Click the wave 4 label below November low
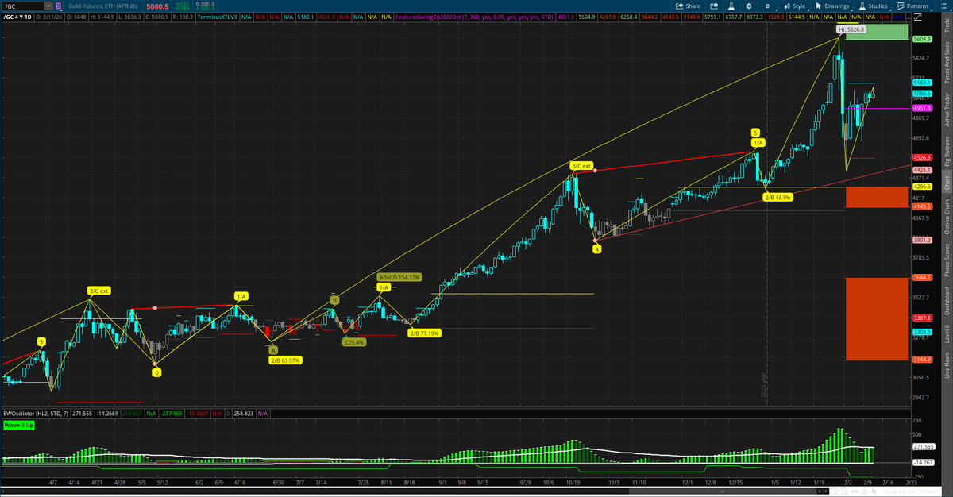Viewport: 953px width, 497px height. [x=596, y=248]
